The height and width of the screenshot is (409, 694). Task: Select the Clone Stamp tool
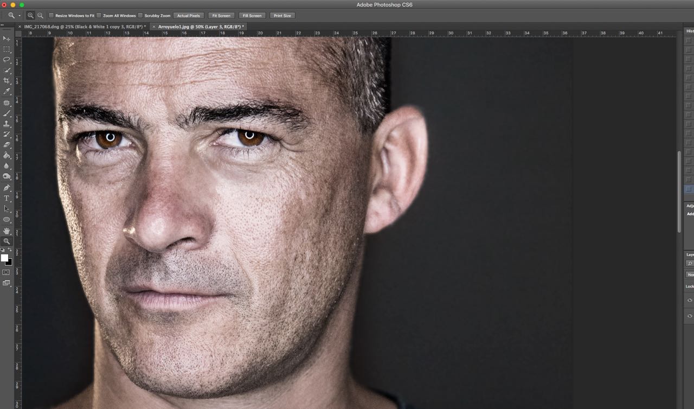pyautogui.click(x=7, y=124)
